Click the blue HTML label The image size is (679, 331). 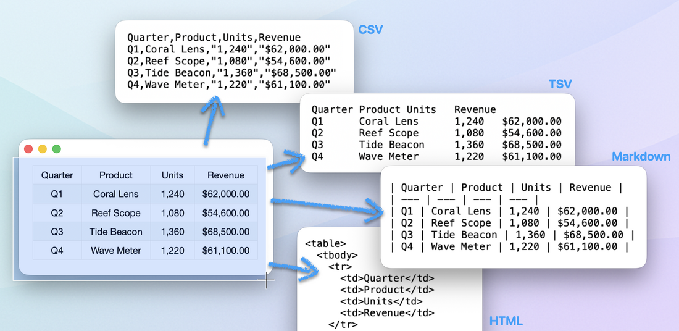[x=506, y=321]
